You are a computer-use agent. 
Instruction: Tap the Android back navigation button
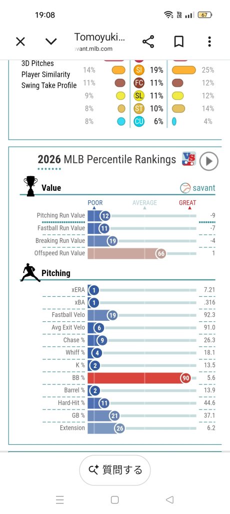(169, 499)
